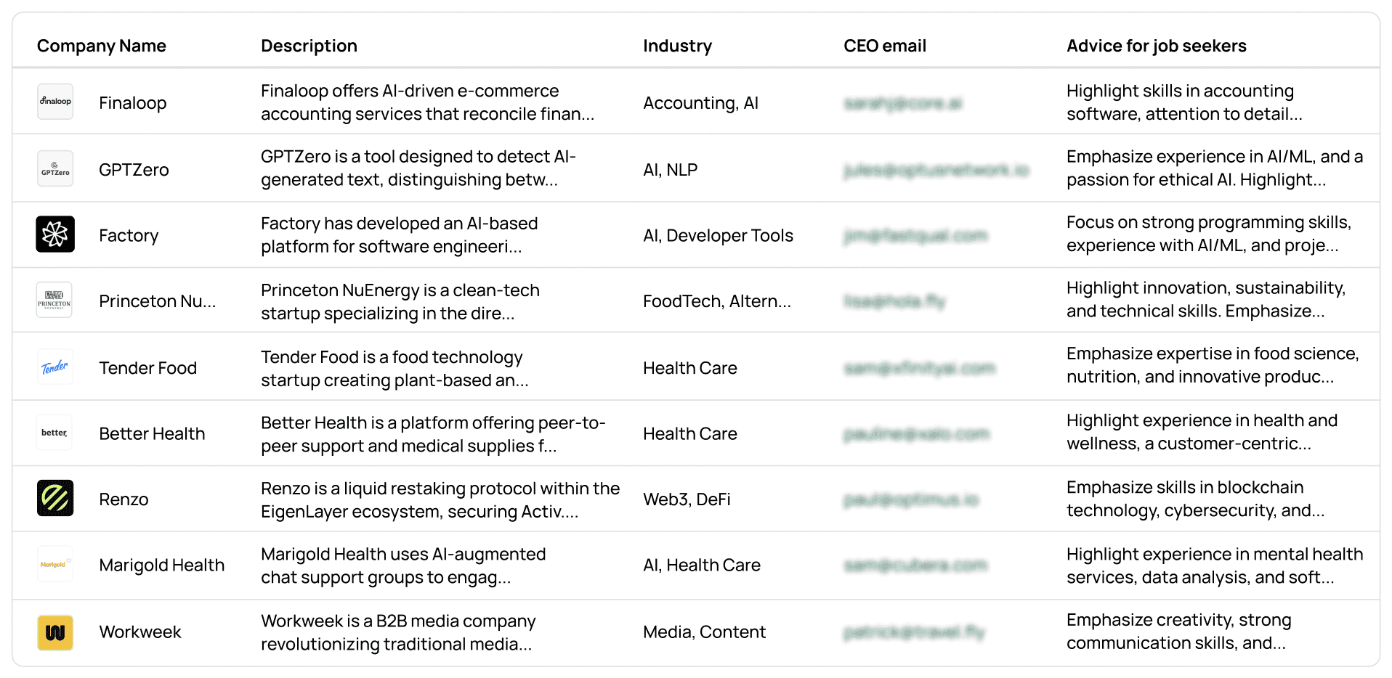
Task: Click the blurred CEO email for Renzo
Action: 912,499
